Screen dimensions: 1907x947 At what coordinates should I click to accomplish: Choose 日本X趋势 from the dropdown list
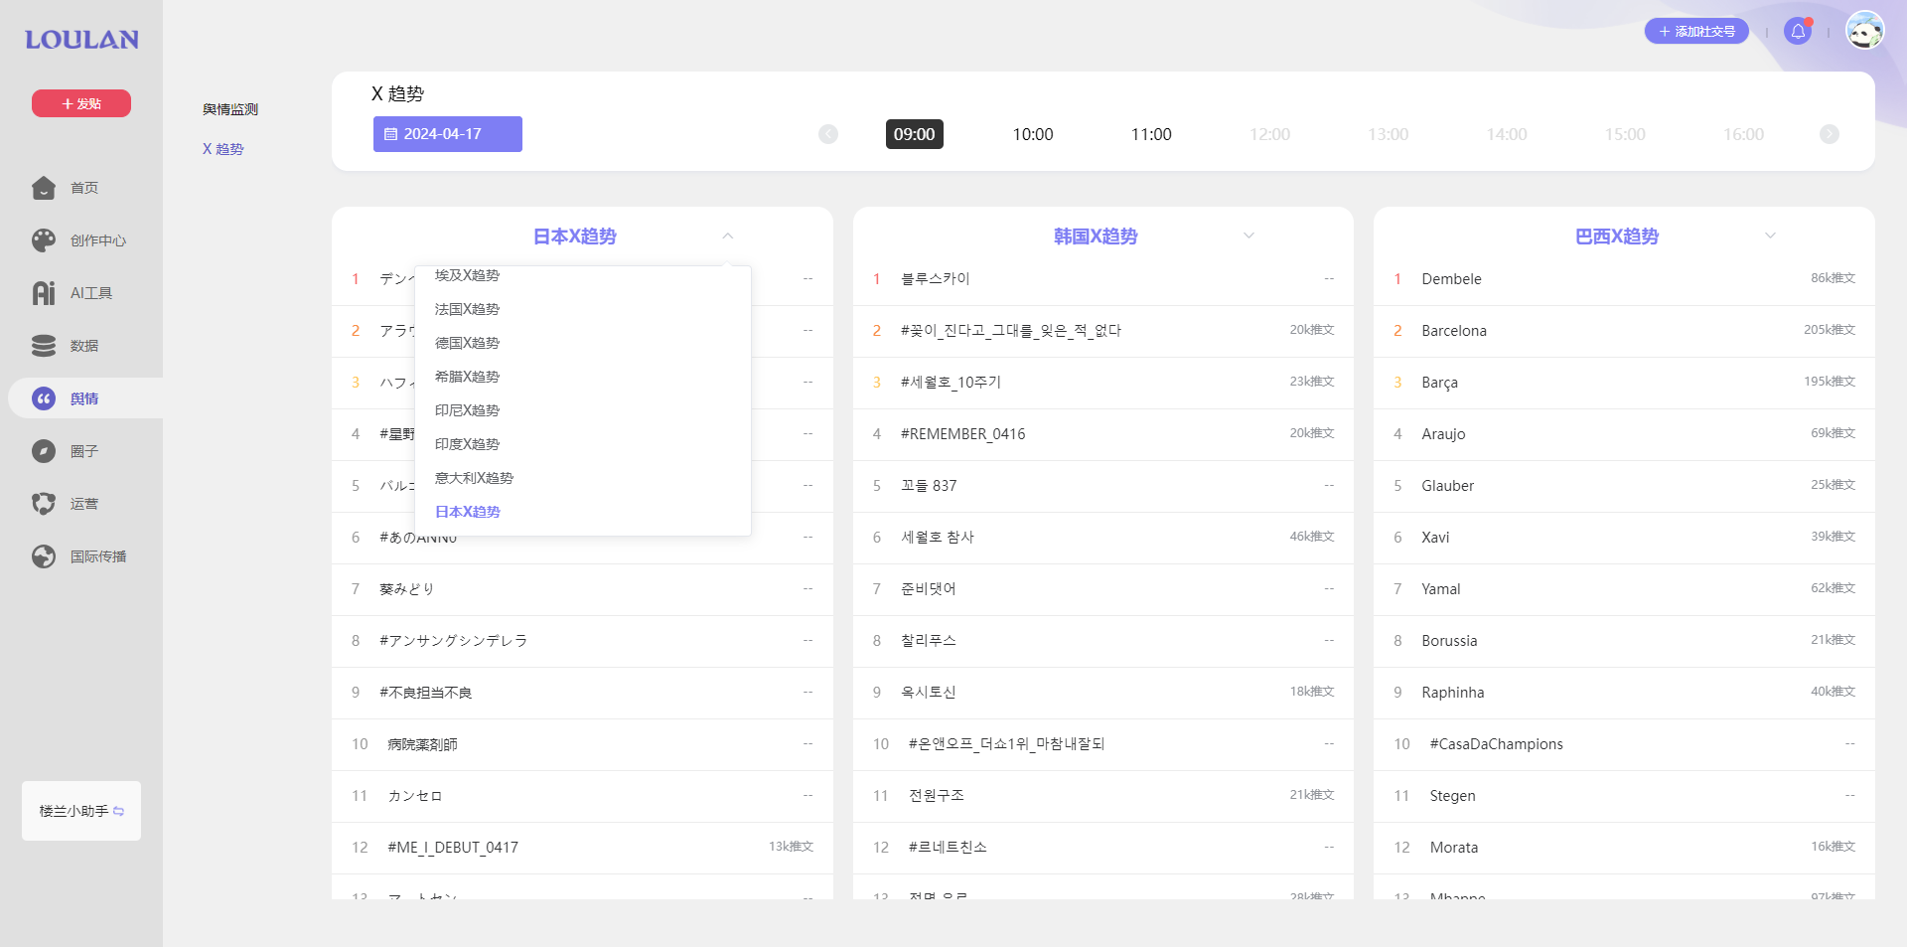point(583,512)
